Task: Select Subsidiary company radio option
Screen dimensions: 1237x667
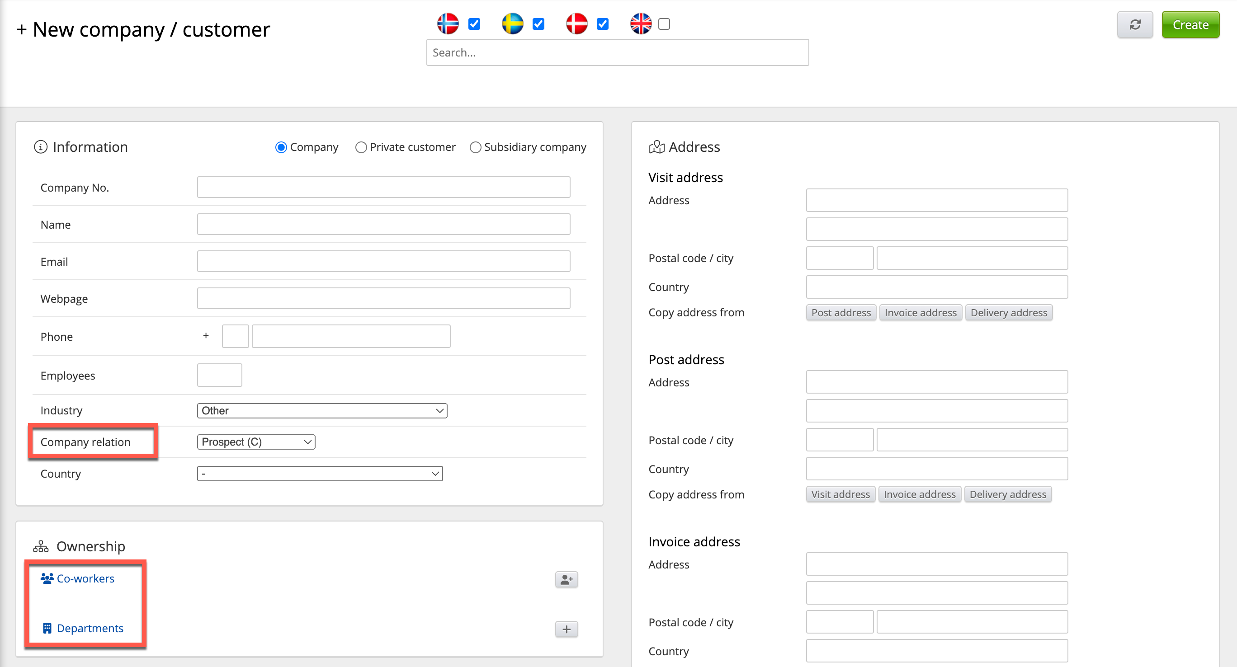Action: click(x=475, y=147)
